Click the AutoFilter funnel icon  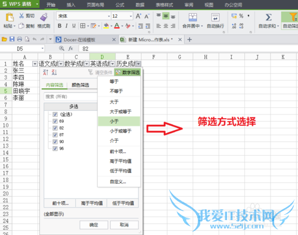pyautogui.click(x=293, y=17)
